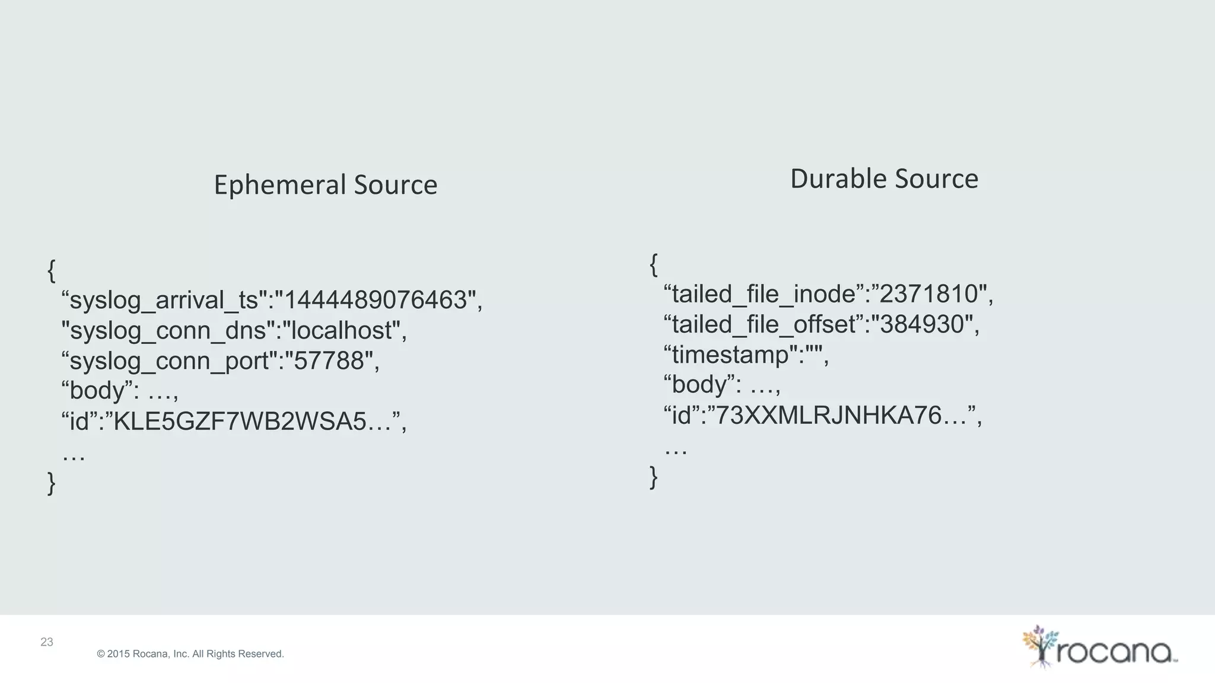This screenshot has height=683, width=1215.
Task: Click the closing brace of Ephemeral JSON
Action: [52, 483]
